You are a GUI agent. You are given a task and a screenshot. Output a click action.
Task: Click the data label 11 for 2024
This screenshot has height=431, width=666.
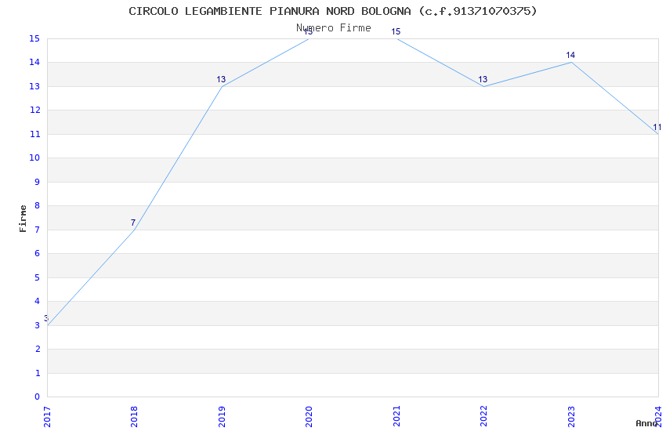click(x=657, y=128)
